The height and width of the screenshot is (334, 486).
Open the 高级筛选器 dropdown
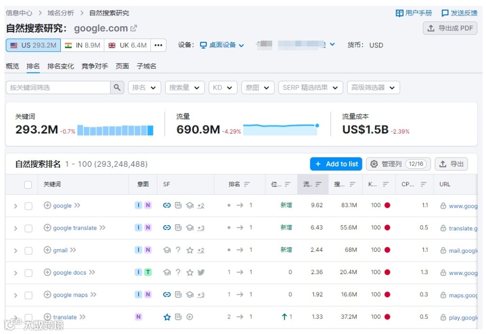pos(374,87)
